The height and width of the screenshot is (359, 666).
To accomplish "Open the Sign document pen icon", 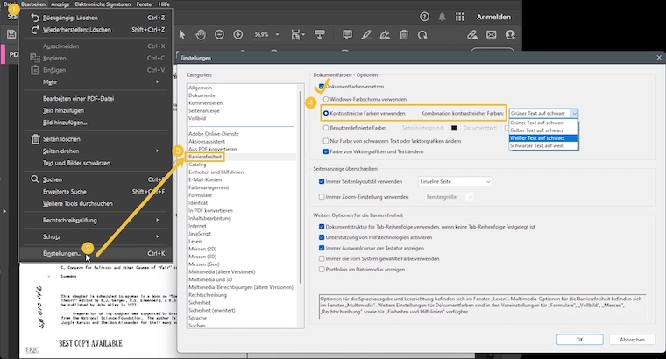I will tap(385, 35).
